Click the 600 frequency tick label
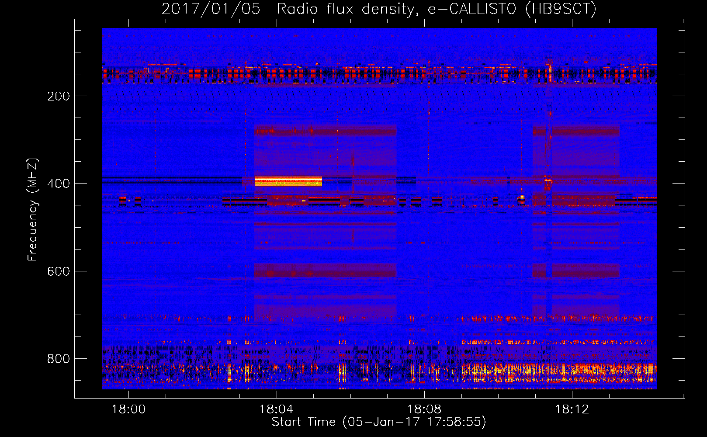Viewport: 707px width, 437px height. coord(59,271)
